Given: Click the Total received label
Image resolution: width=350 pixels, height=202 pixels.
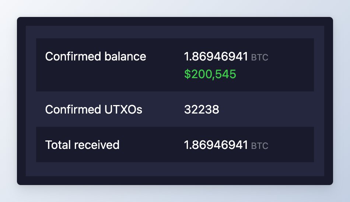Looking at the screenshot, I should pyautogui.click(x=82, y=145).
